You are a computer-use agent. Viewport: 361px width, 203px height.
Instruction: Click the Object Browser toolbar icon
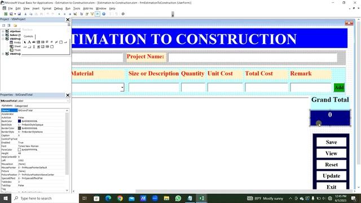click(92, 14)
